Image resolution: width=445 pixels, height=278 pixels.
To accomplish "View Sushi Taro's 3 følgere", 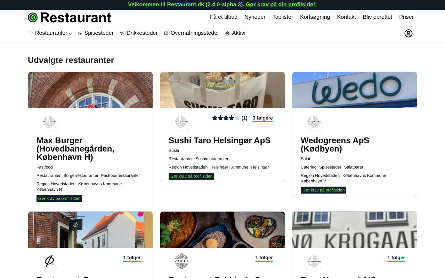I will [263, 118].
